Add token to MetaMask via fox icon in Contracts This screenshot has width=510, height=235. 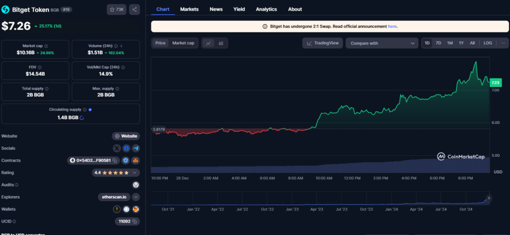tap(135, 161)
